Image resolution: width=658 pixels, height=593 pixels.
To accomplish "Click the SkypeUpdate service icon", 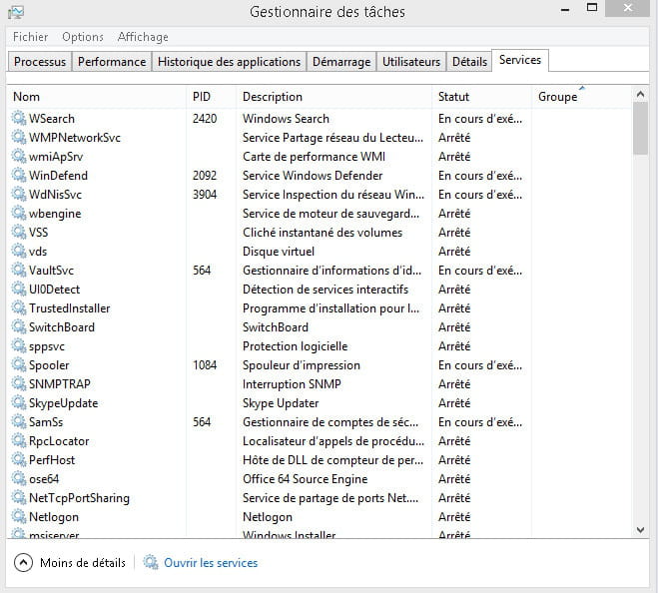I will 19,403.
